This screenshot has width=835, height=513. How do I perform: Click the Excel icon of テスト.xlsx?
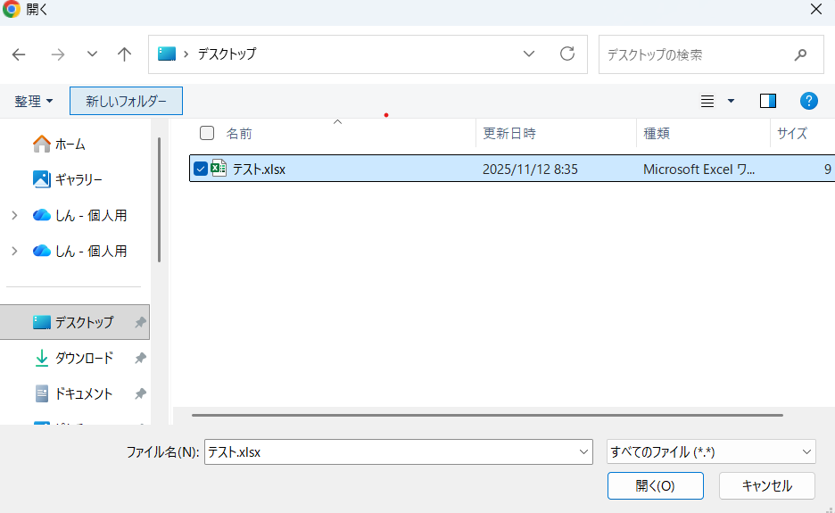click(219, 169)
